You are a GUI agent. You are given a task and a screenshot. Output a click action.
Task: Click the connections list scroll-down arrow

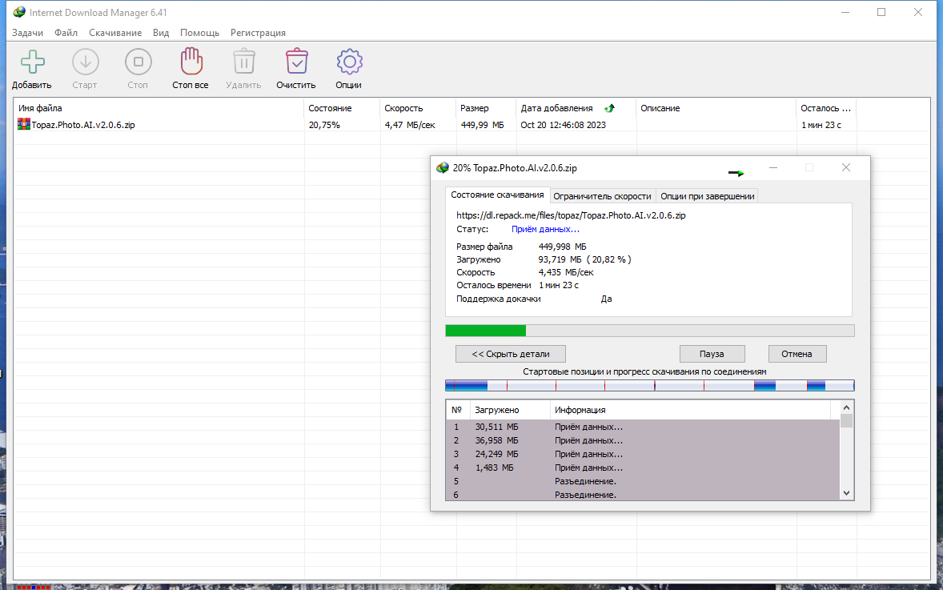[846, 493]
